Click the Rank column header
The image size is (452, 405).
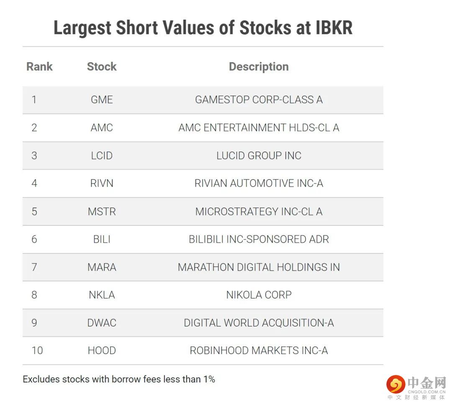click(39, 67)
